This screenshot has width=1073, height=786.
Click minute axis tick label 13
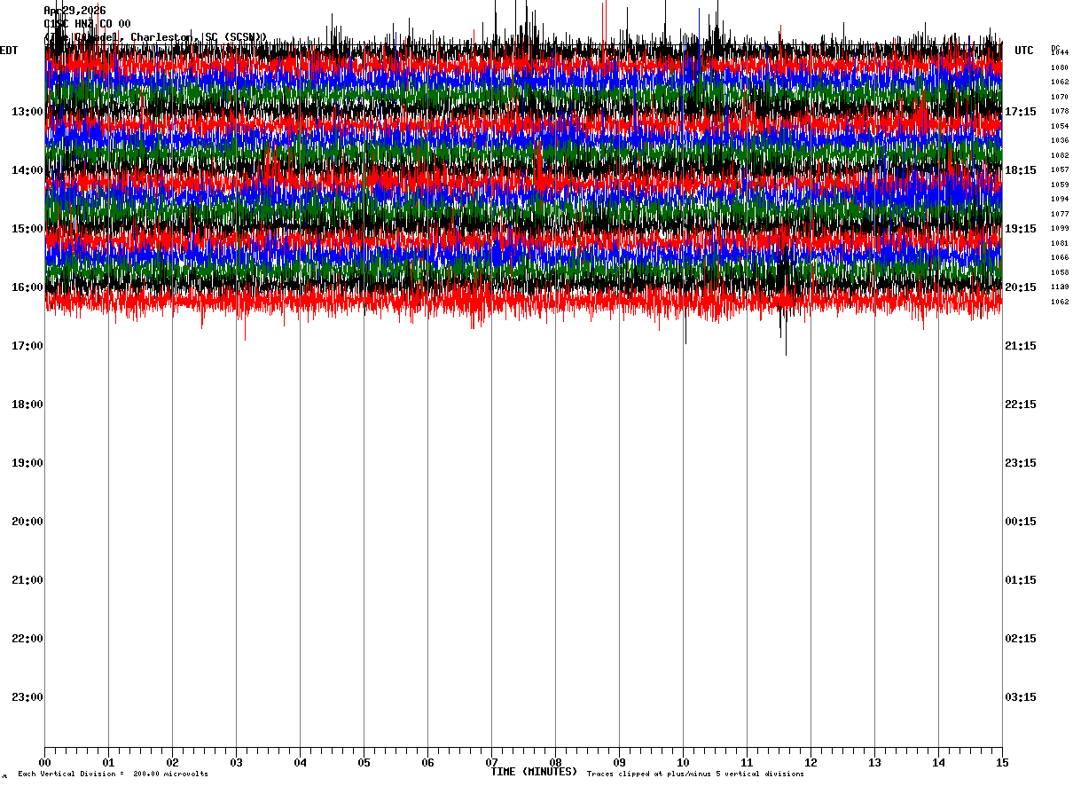point(874,762)
